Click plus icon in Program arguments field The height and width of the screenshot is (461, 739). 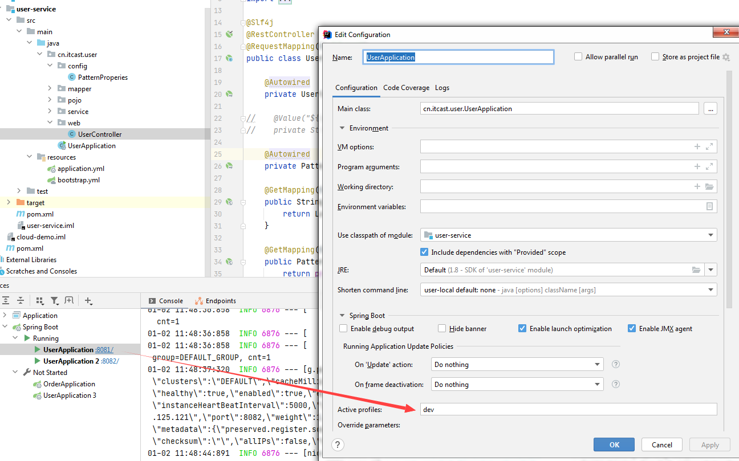coord(697,167)
